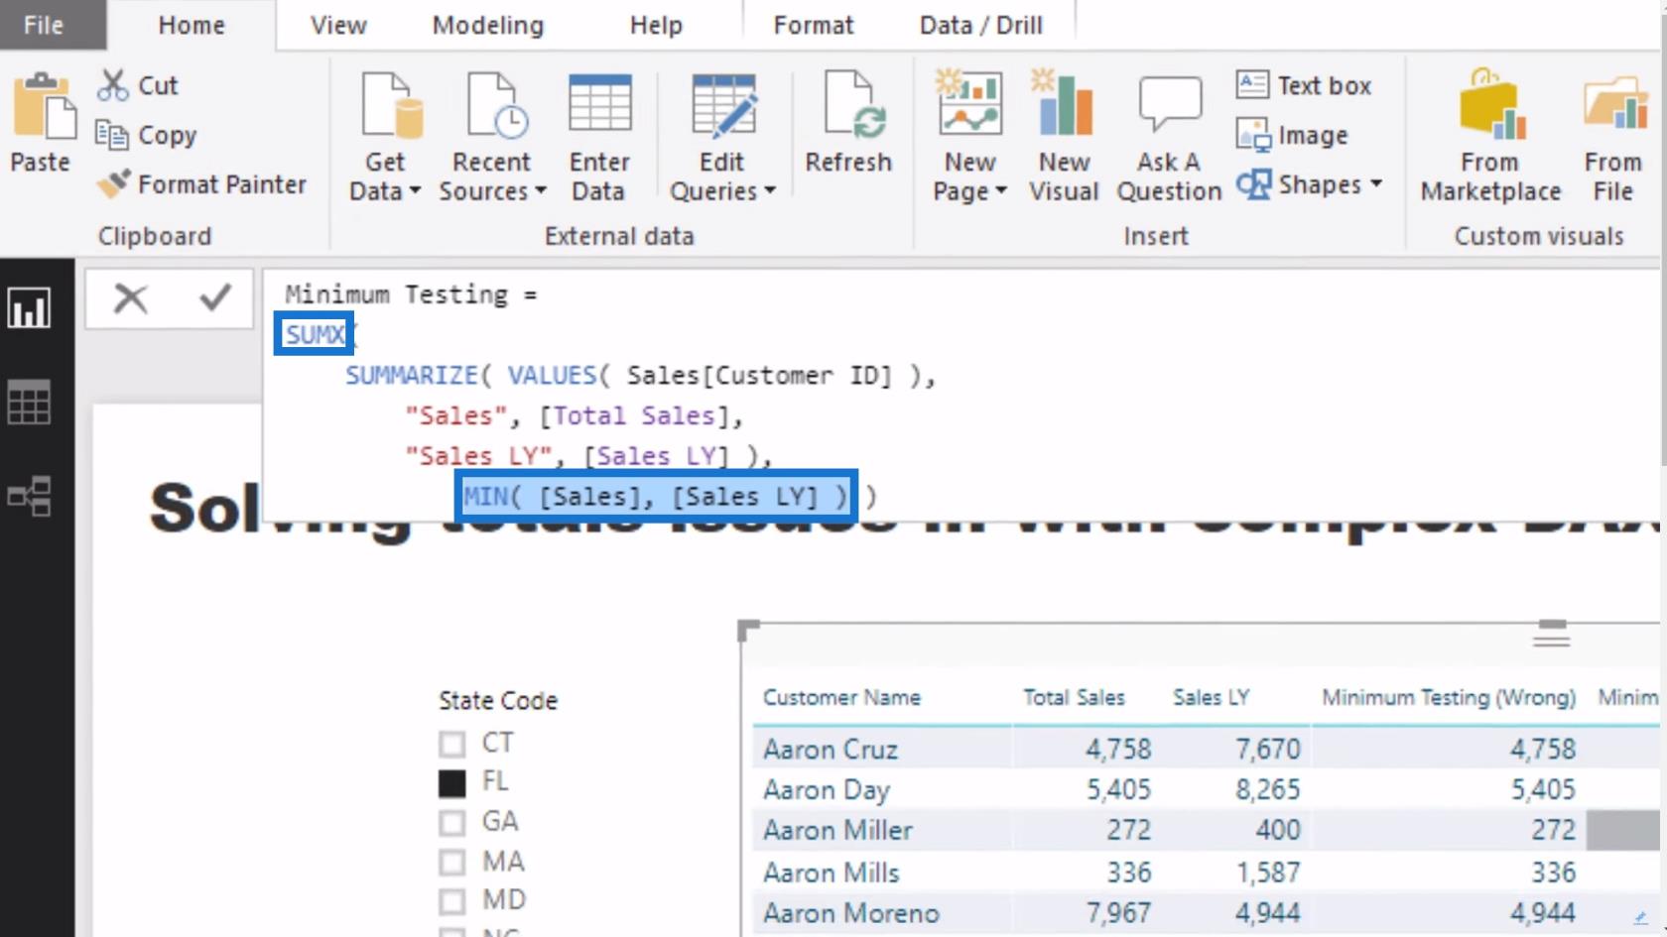The width and height of the screenshot is (1667, 937).
Task: Insert an Image
Action: pos(1292,135)
